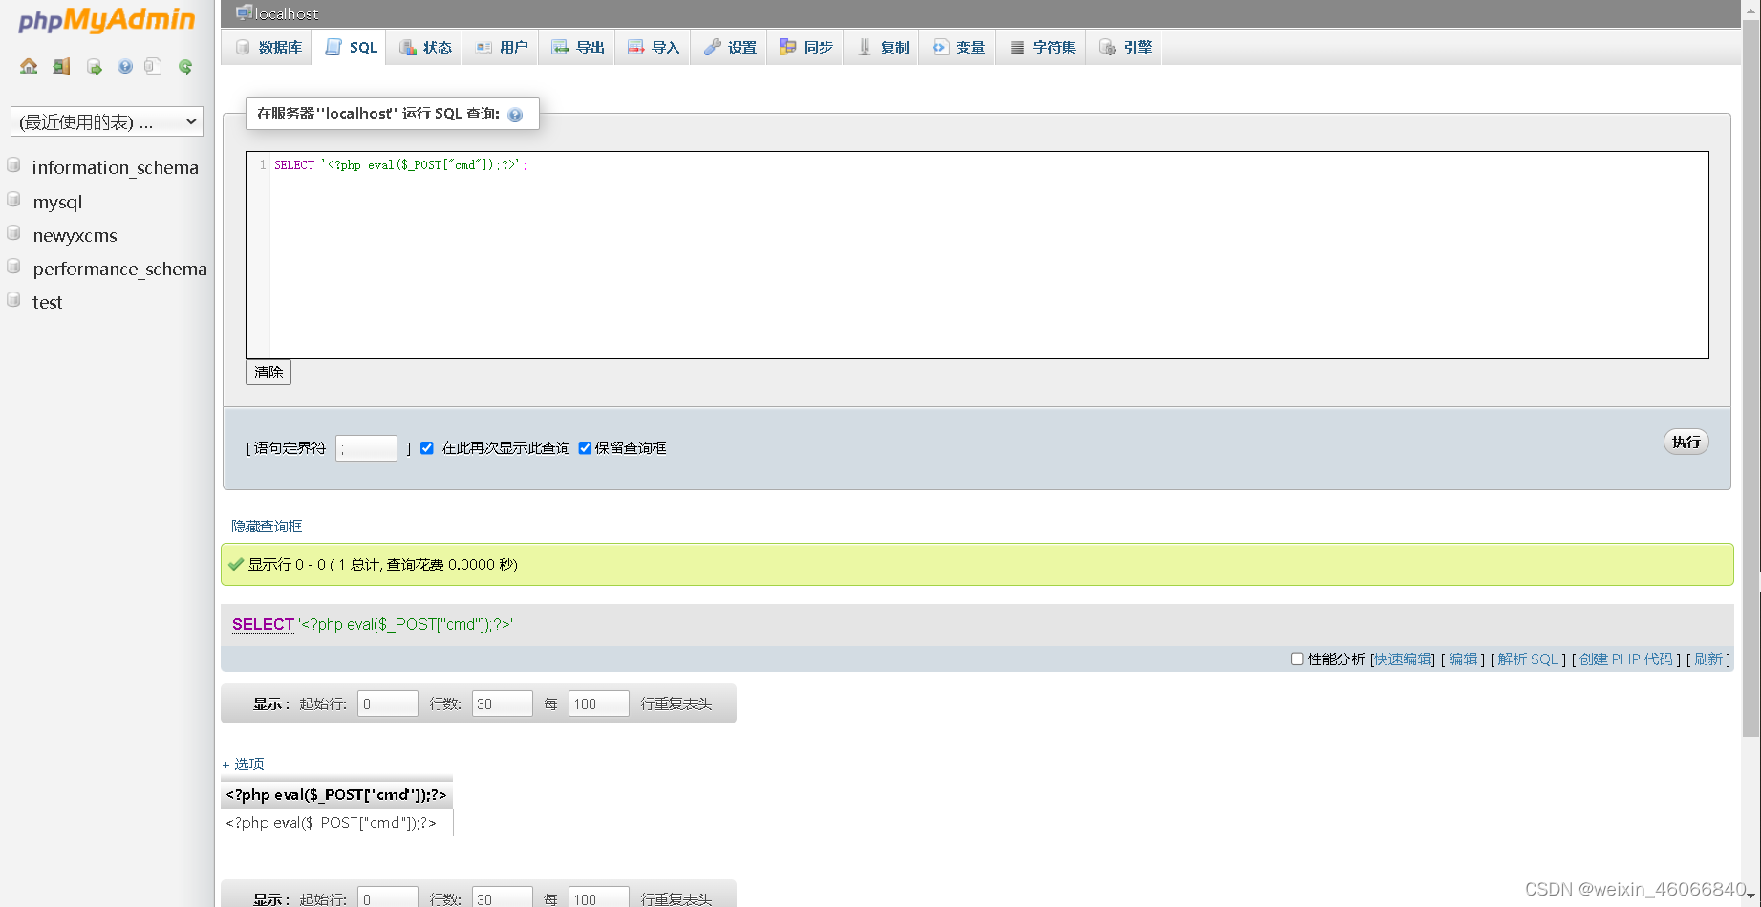Click the upper 起始行 start row field

388,703
